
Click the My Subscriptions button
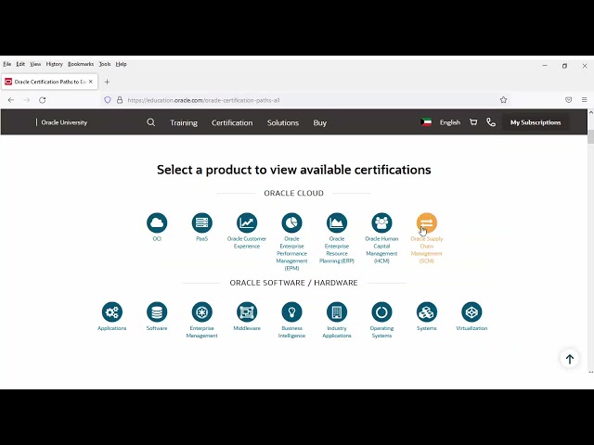pyautogui.click(x=536, y=122)
